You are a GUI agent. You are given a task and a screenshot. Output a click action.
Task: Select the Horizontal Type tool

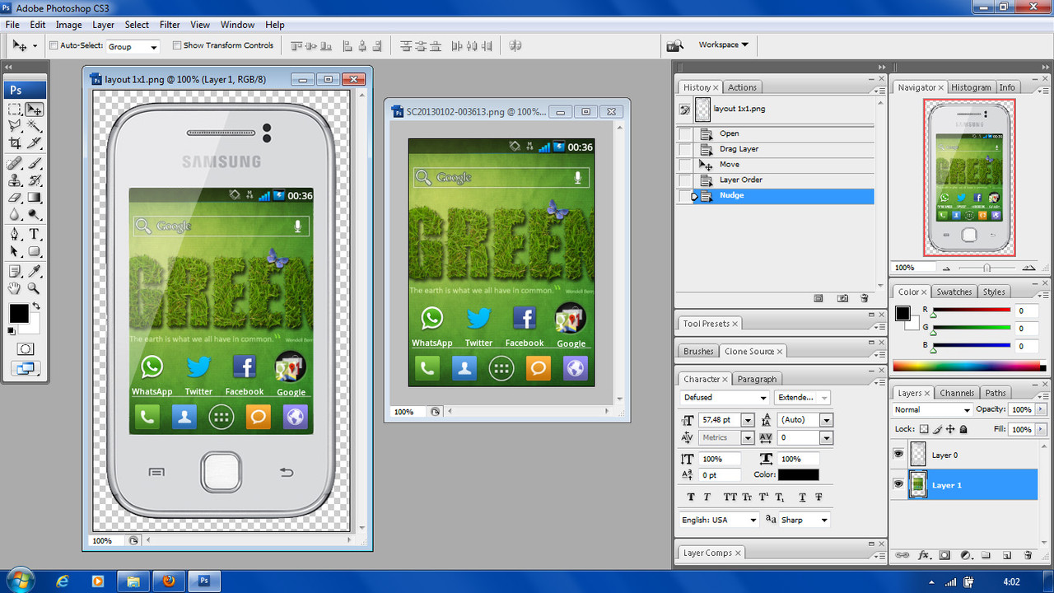click(34, 234)
